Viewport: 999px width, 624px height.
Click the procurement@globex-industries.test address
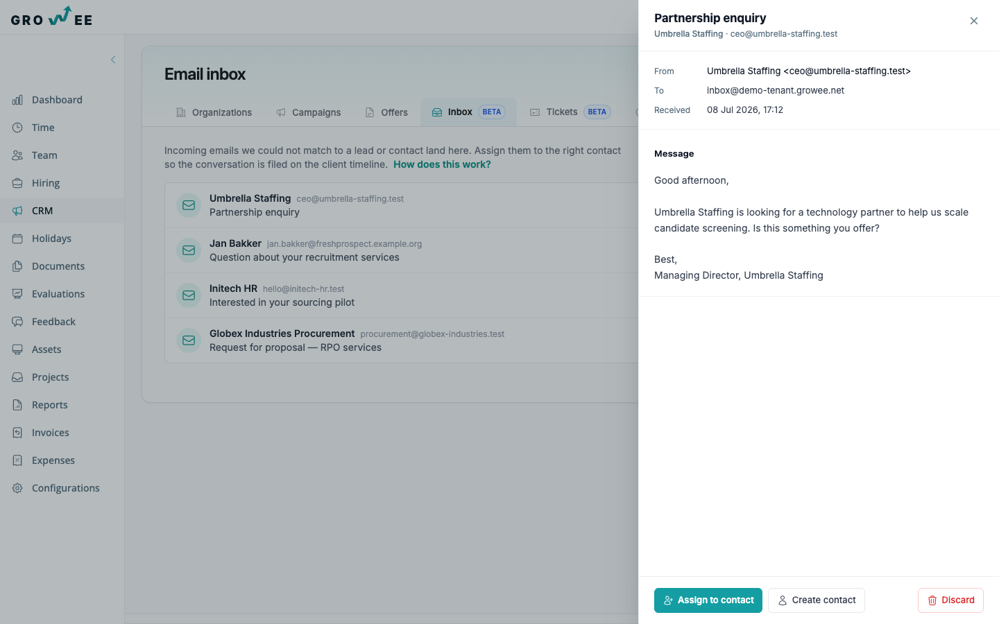(432, 334)
